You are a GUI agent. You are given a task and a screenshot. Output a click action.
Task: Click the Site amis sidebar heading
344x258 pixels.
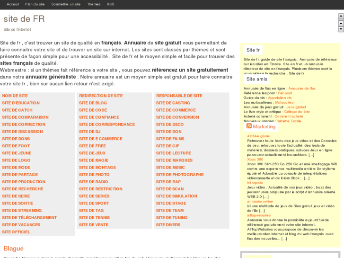[x=256, y=79]
